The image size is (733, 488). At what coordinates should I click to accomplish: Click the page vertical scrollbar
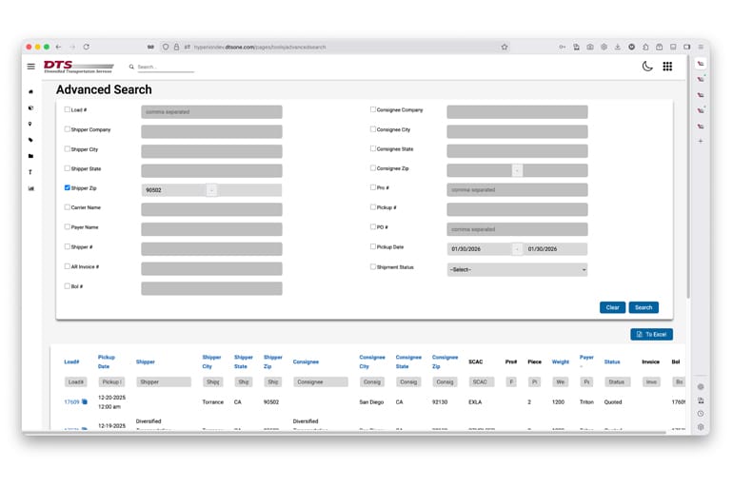pos(688,178)
